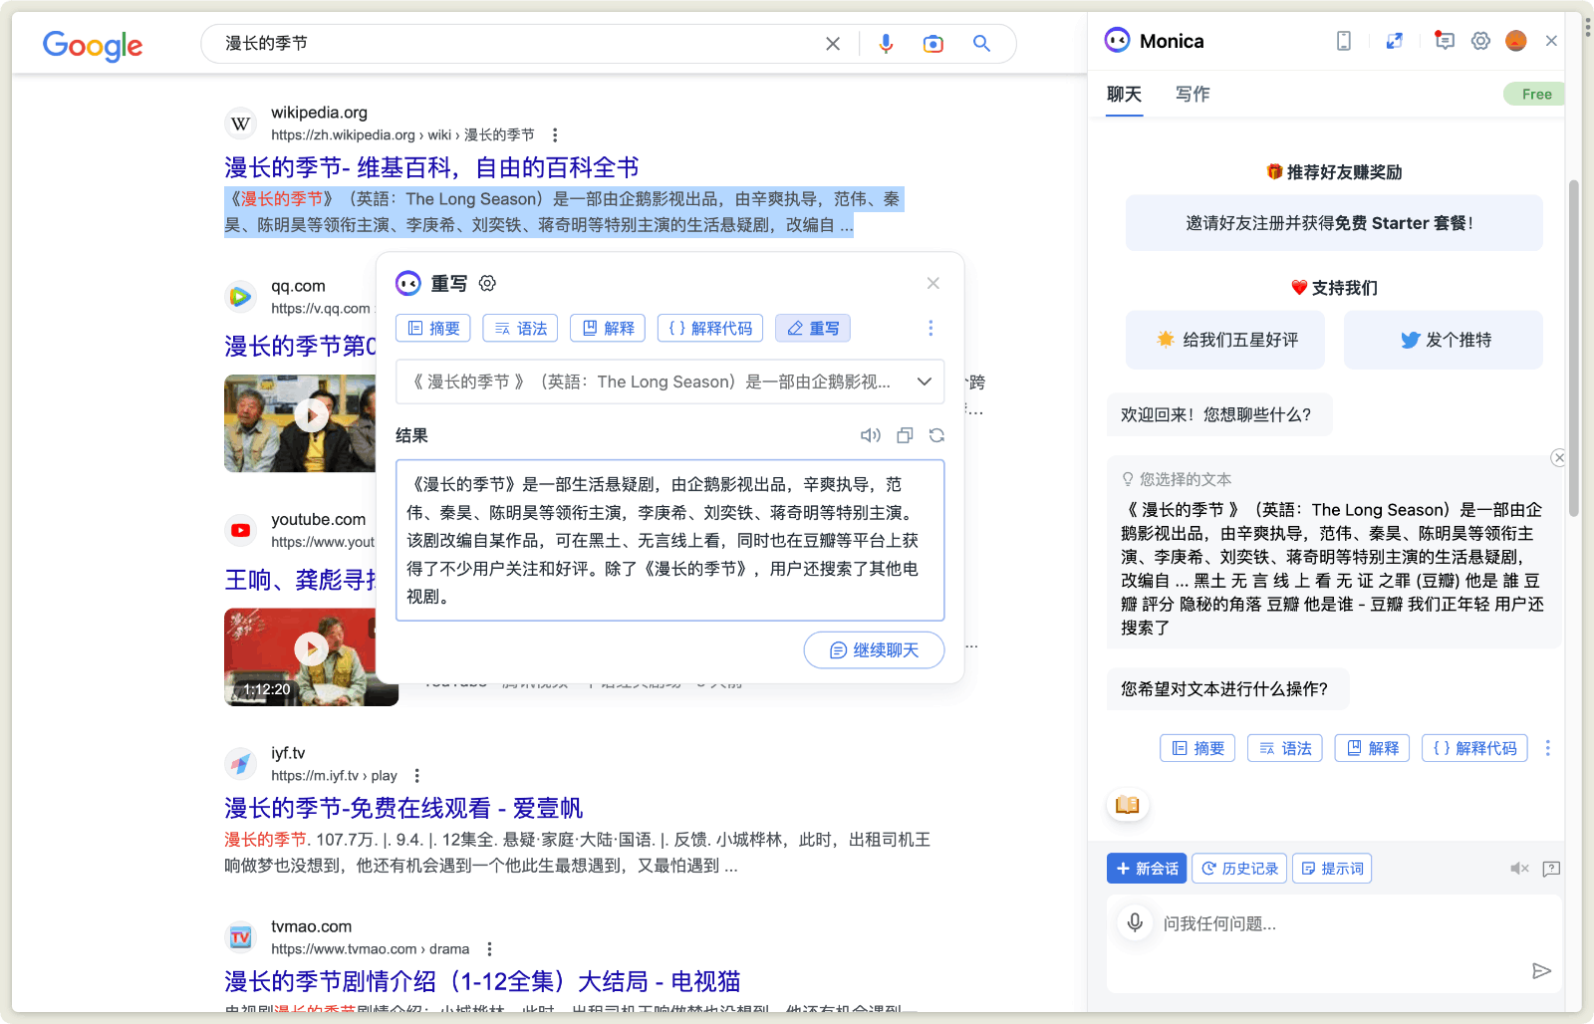Open more actions menu in rewrite popup
This screenshot has height=1024, width=1594.
930,328
